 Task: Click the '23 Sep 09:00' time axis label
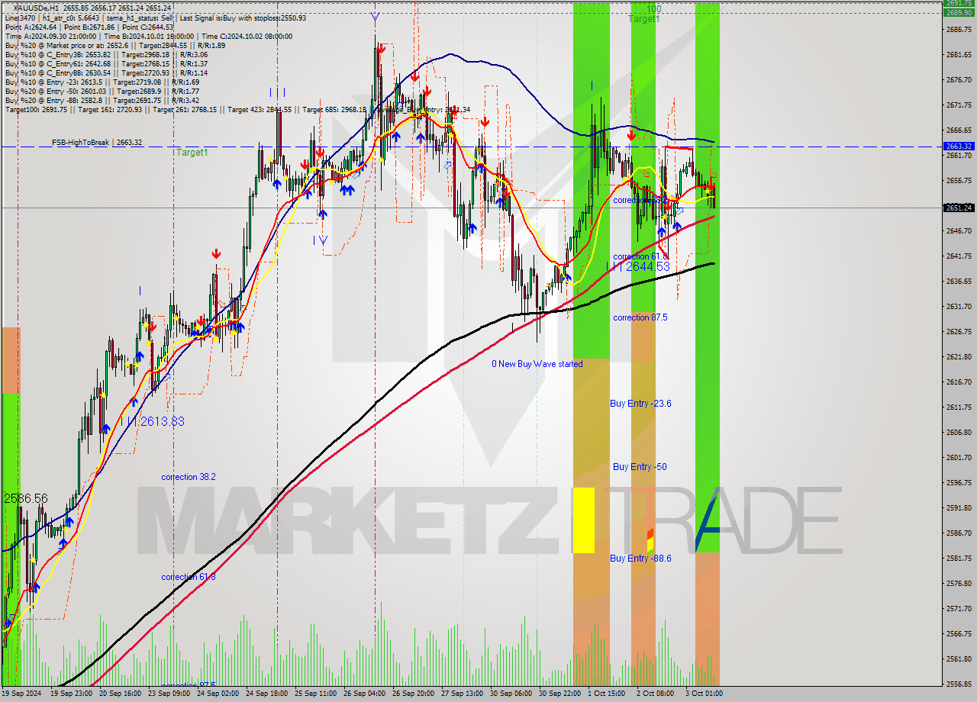169,694
